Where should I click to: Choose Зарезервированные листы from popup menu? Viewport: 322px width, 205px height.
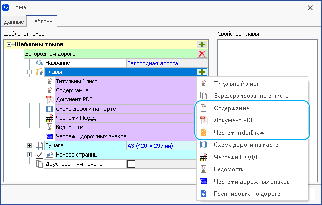252,96
